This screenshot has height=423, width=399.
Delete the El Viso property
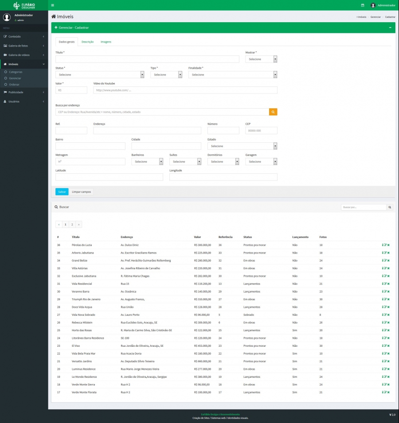388,345
